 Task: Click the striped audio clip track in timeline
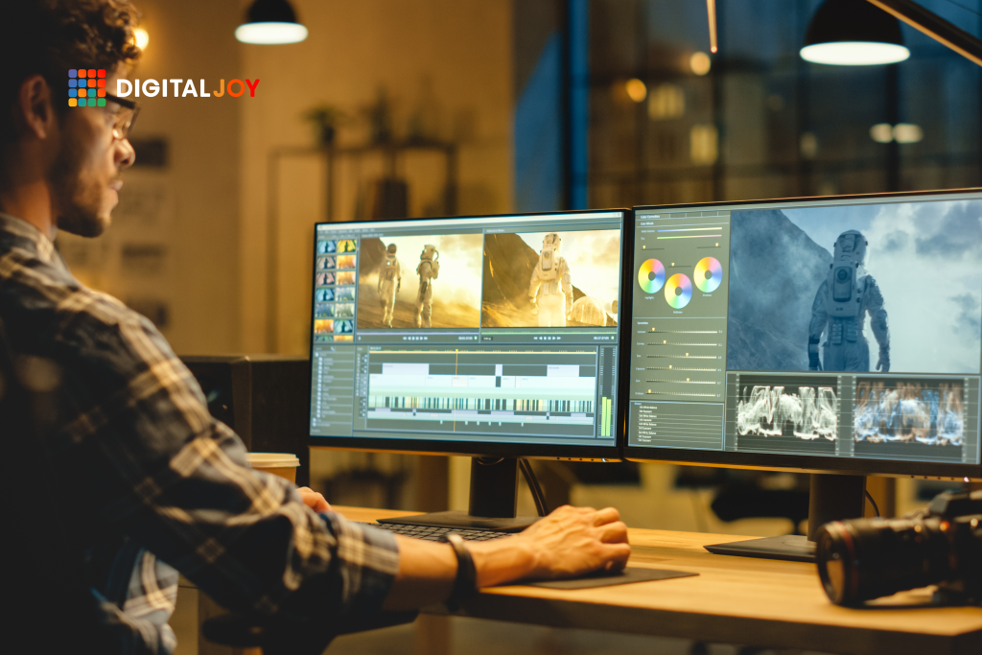(x=481, y=405)
